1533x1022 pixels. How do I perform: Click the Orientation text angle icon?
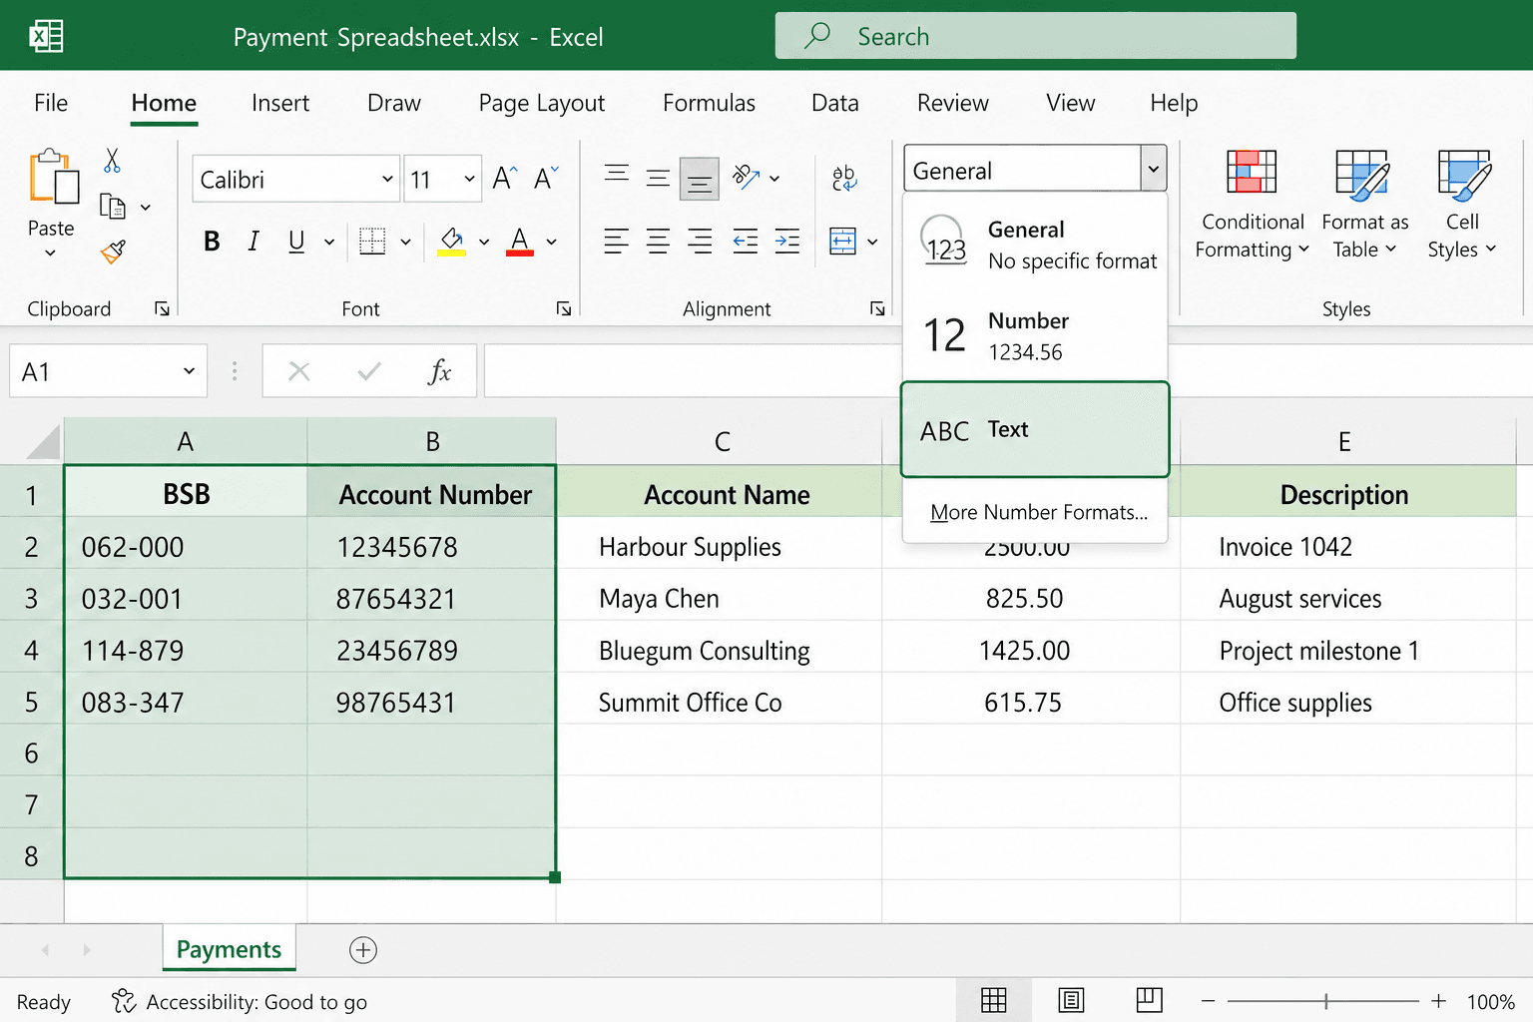coord(747,178)
